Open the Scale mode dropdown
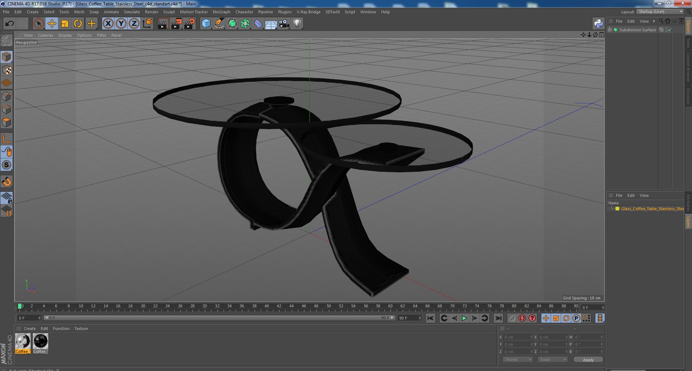692x371 pixels. click(552, 359)
